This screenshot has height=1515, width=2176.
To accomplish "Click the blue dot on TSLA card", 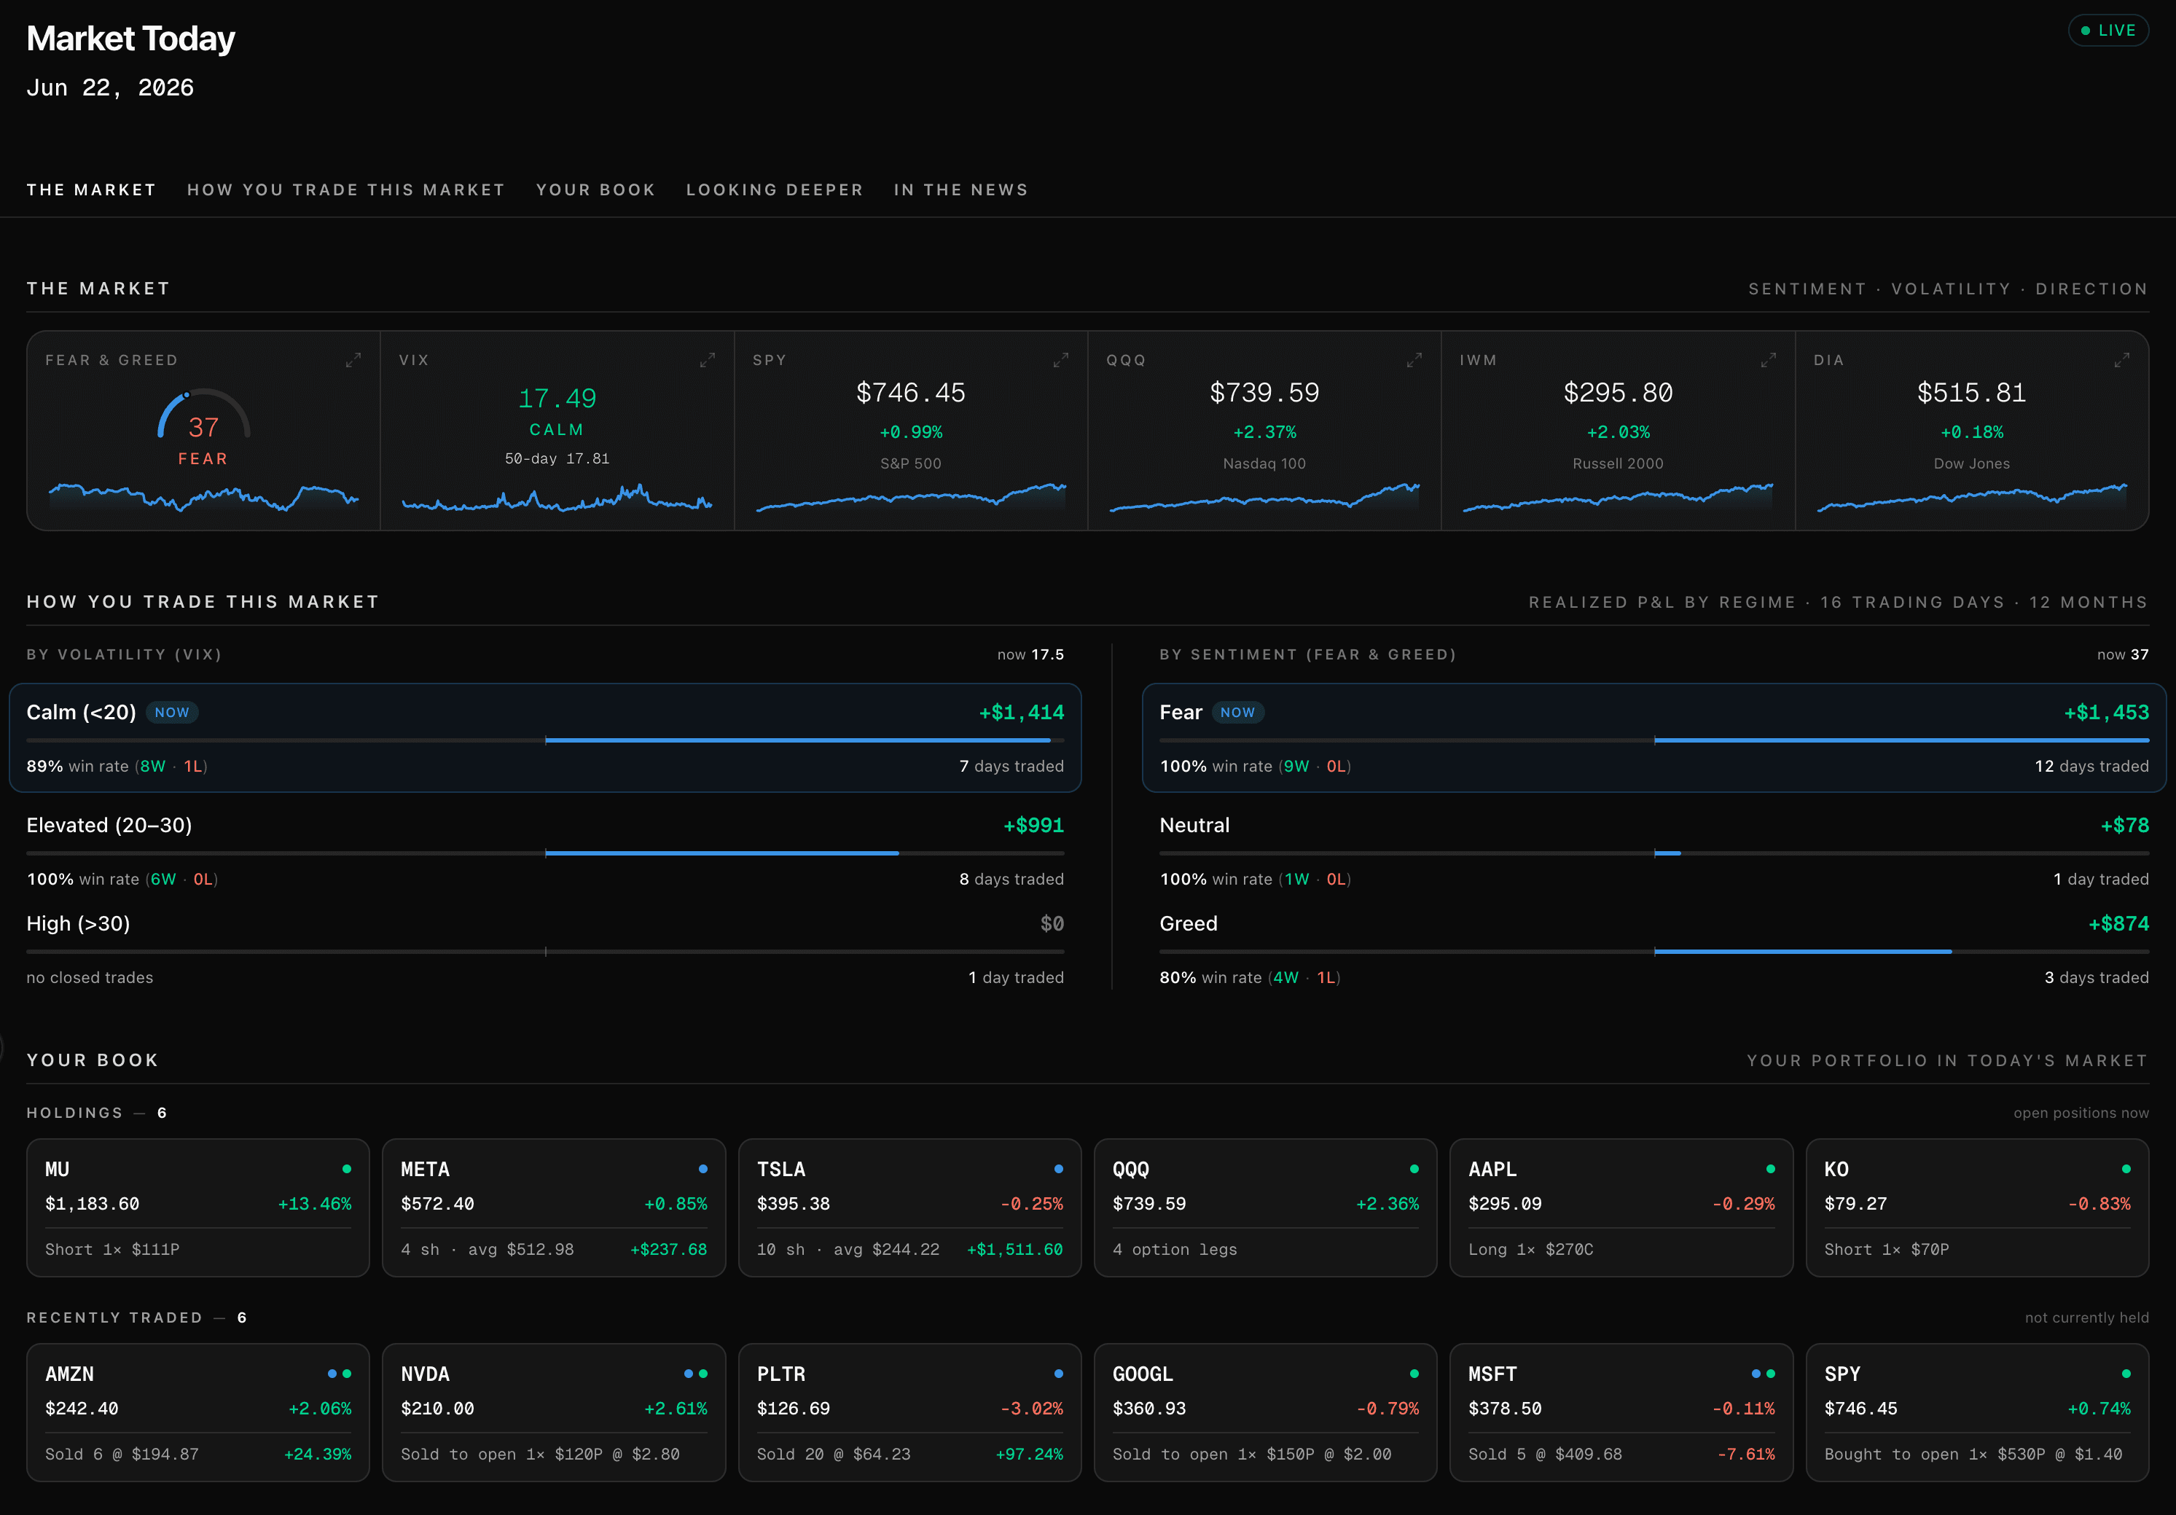I will tap(1059, 1169).
